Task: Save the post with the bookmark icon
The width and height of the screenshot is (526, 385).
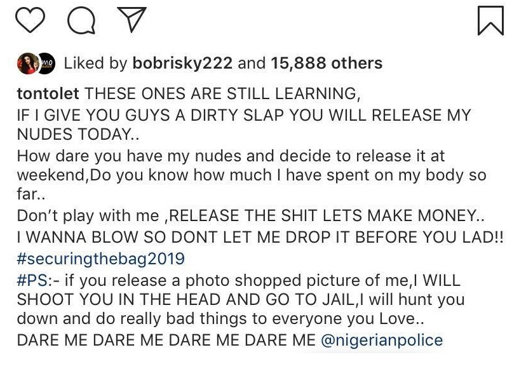Action: [x=490, y=21]
